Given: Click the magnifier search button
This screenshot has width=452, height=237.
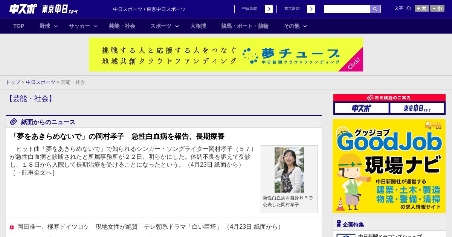Looking at the screenshot, I should (x=375, y=9).
